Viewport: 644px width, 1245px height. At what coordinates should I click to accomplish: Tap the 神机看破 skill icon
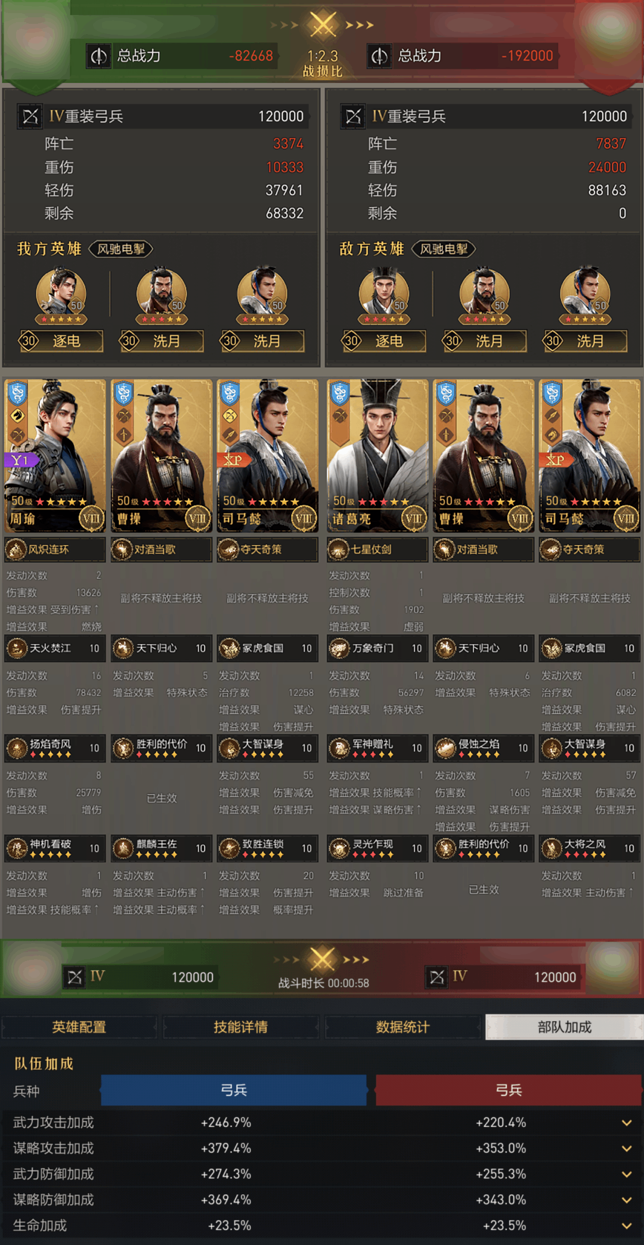coord(17,848)
